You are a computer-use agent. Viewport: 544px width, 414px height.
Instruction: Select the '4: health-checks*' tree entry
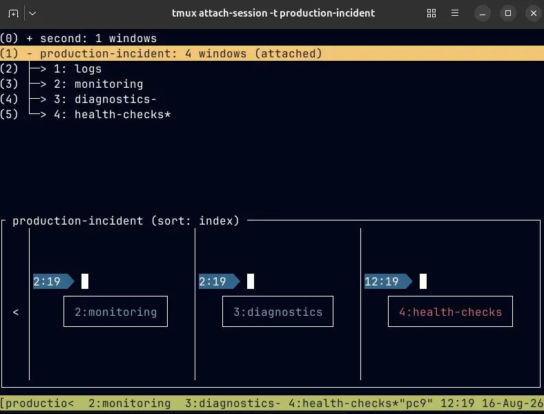point(112,114)
